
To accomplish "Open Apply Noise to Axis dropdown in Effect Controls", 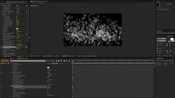I will (x=22, y=41).
